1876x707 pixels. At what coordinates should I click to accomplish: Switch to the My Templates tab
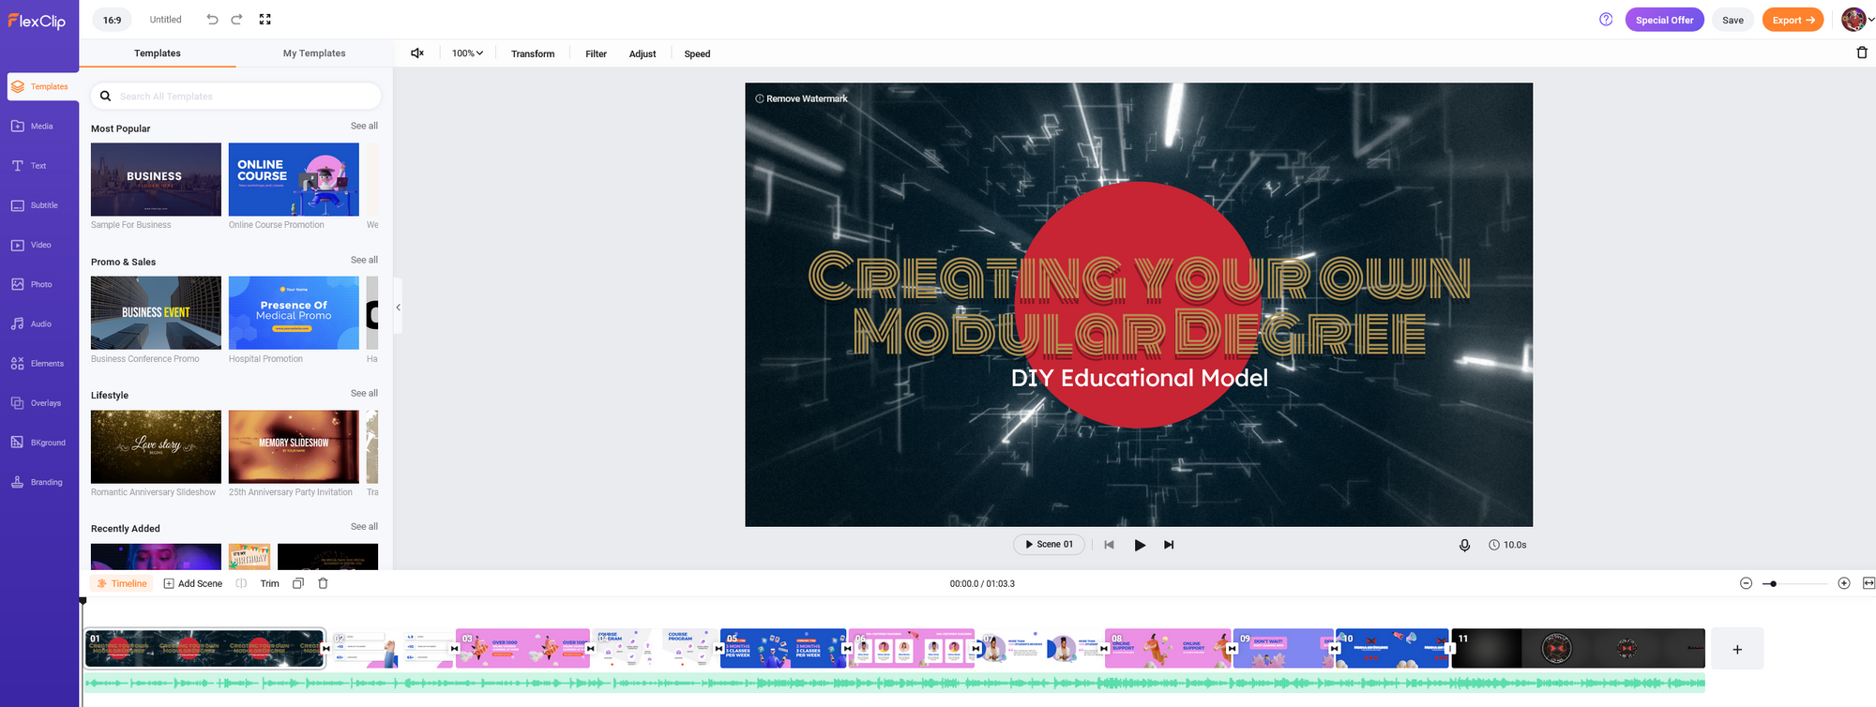point(314,53)
